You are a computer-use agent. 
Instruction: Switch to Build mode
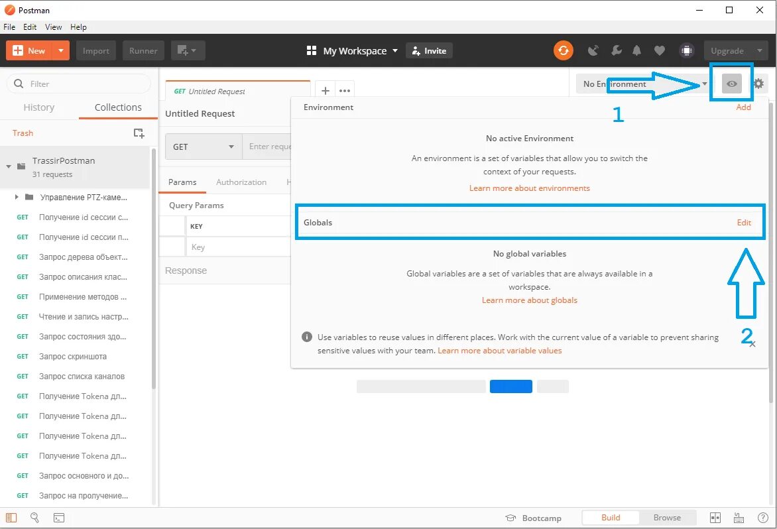(x=611, y=518)
